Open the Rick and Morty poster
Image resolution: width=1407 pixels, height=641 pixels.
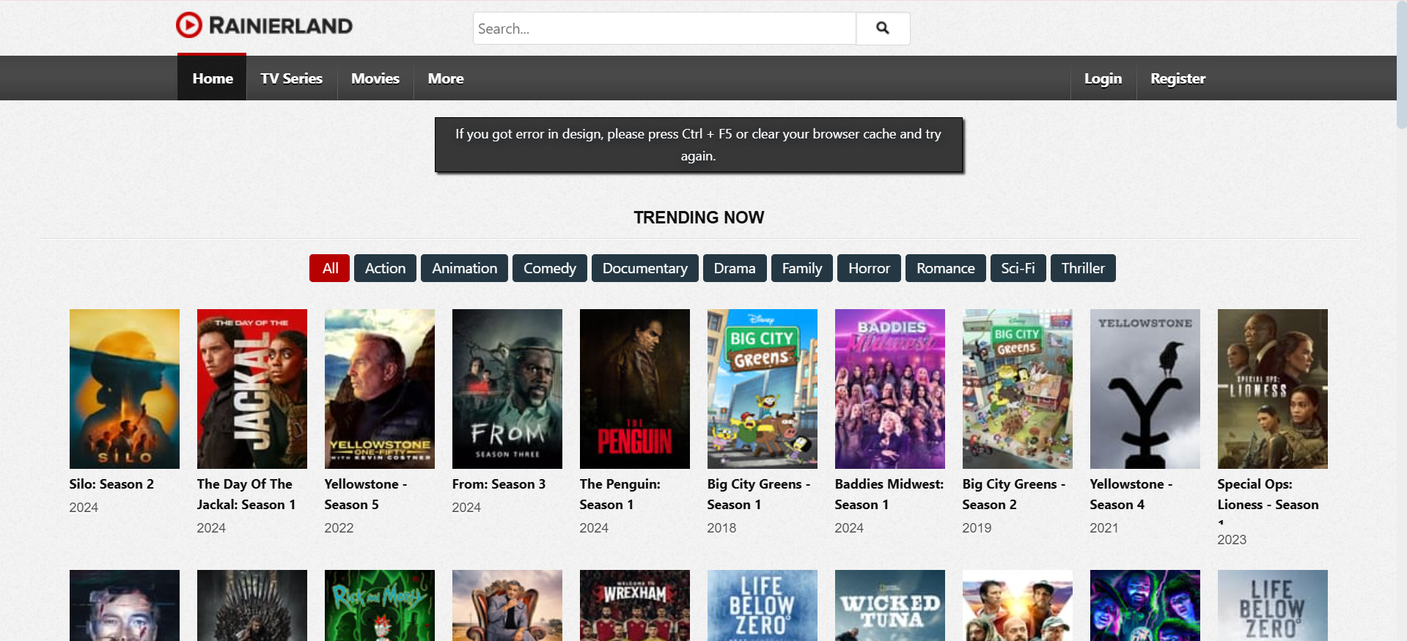pyautogui.click(x=380, y=606)
